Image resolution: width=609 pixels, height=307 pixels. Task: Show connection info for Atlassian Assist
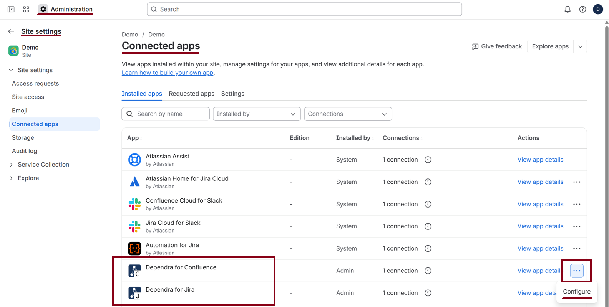click(428, 160)
